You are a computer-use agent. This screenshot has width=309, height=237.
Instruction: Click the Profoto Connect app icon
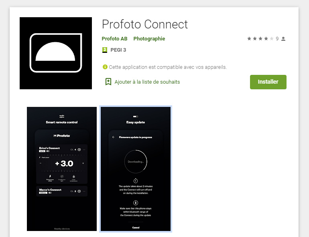[56, 53]
